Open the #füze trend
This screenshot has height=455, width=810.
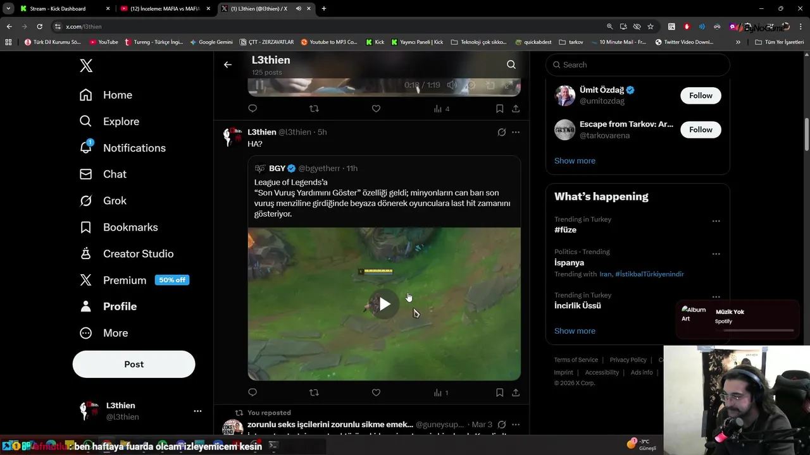pyautogui.click(x=565, y=230)
